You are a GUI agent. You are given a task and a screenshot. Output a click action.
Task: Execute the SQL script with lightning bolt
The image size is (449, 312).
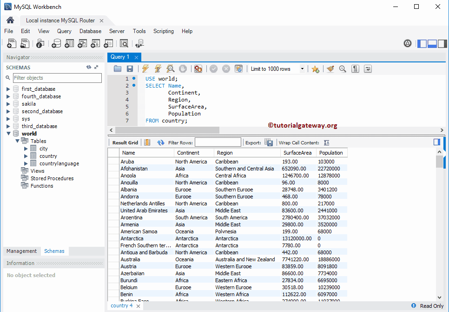(145, 69)
